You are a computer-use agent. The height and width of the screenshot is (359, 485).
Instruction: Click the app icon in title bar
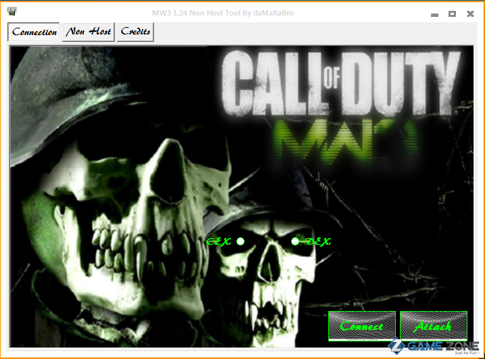(x=11, y=11)
